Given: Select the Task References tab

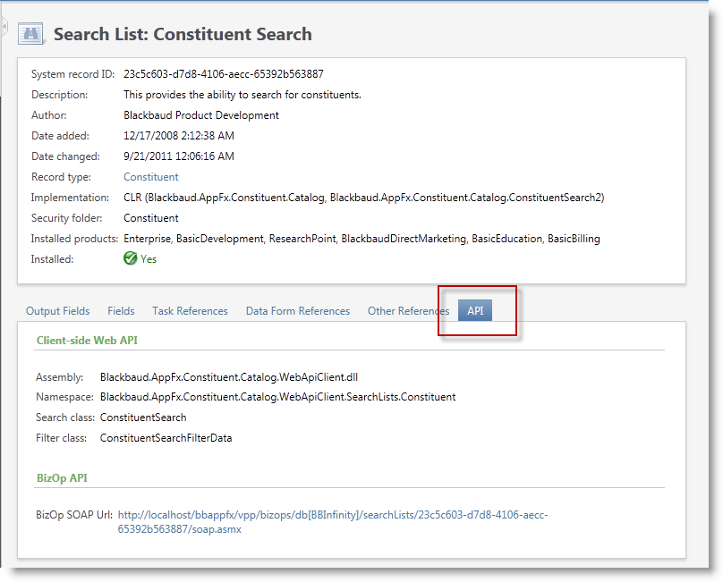Looking at the screenshot, I should pyautogui.click(x=190, y=311).
